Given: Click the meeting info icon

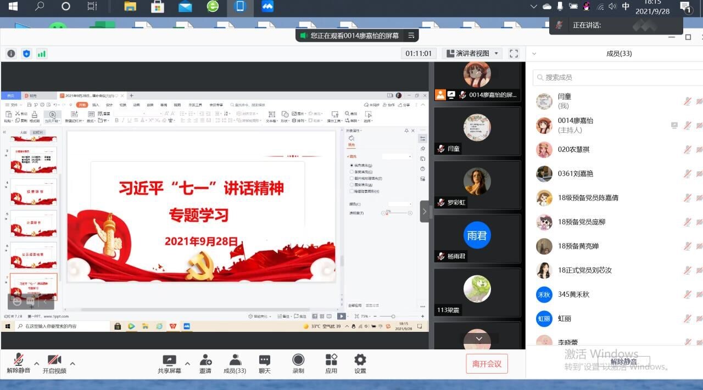Looking at the screenshot, I should tap(11, 53).
